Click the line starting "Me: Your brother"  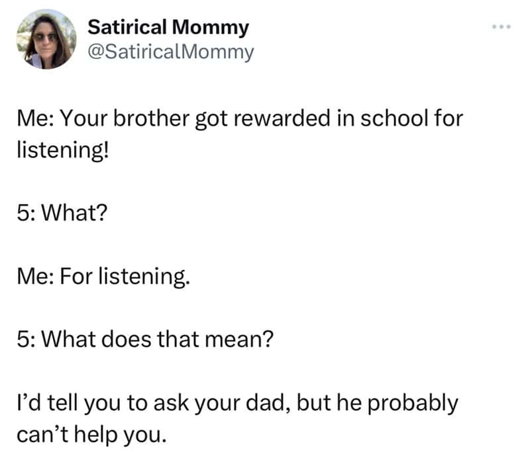pos(239,121)
